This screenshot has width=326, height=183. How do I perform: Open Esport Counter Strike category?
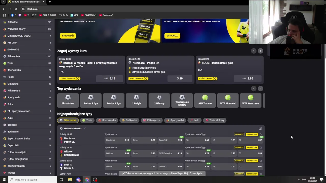pyautogui.click(x=27, y=139)
